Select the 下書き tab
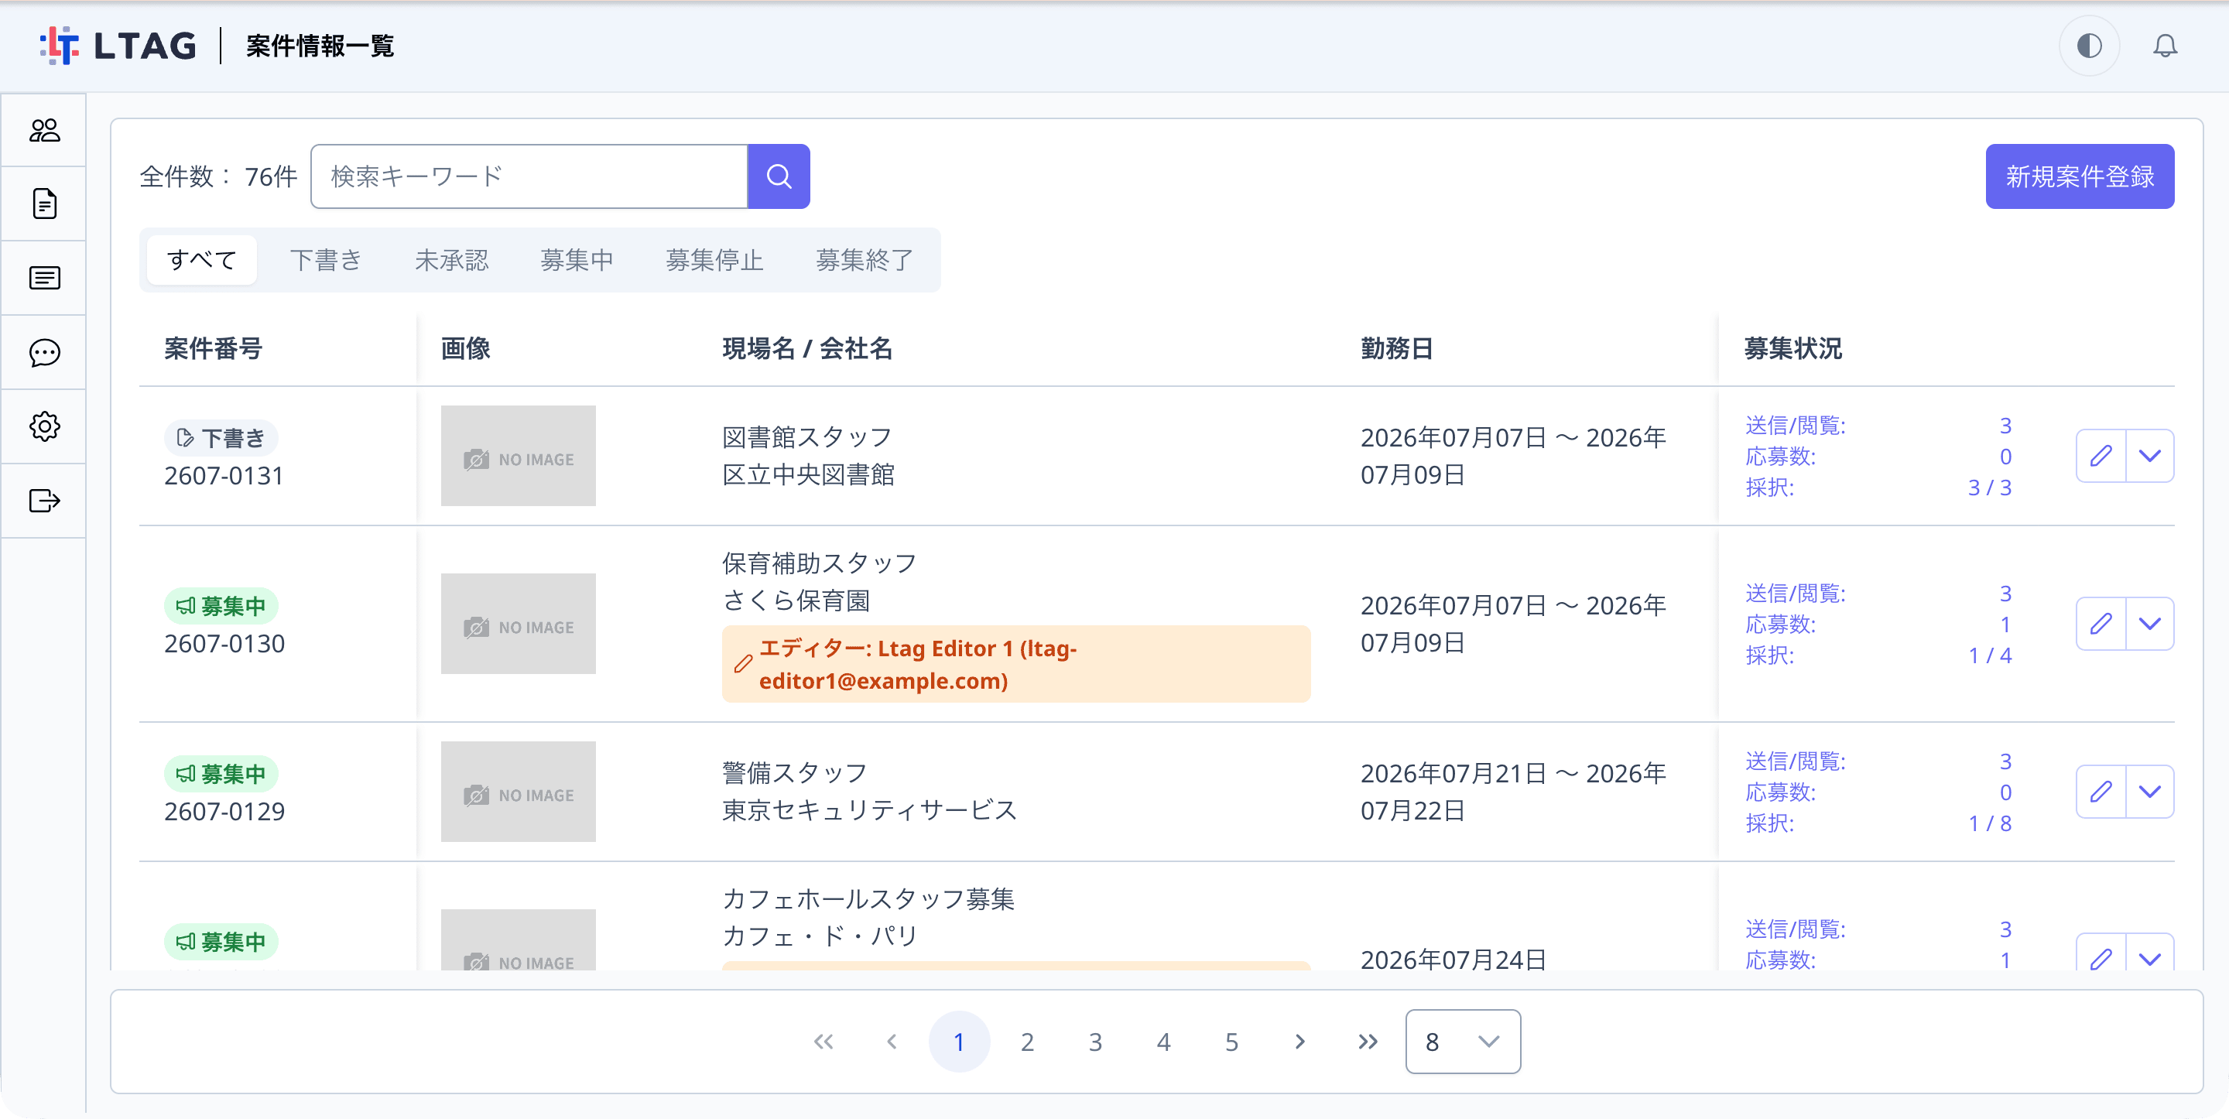Viewport: 2229px width, 1119px height. 325,259
